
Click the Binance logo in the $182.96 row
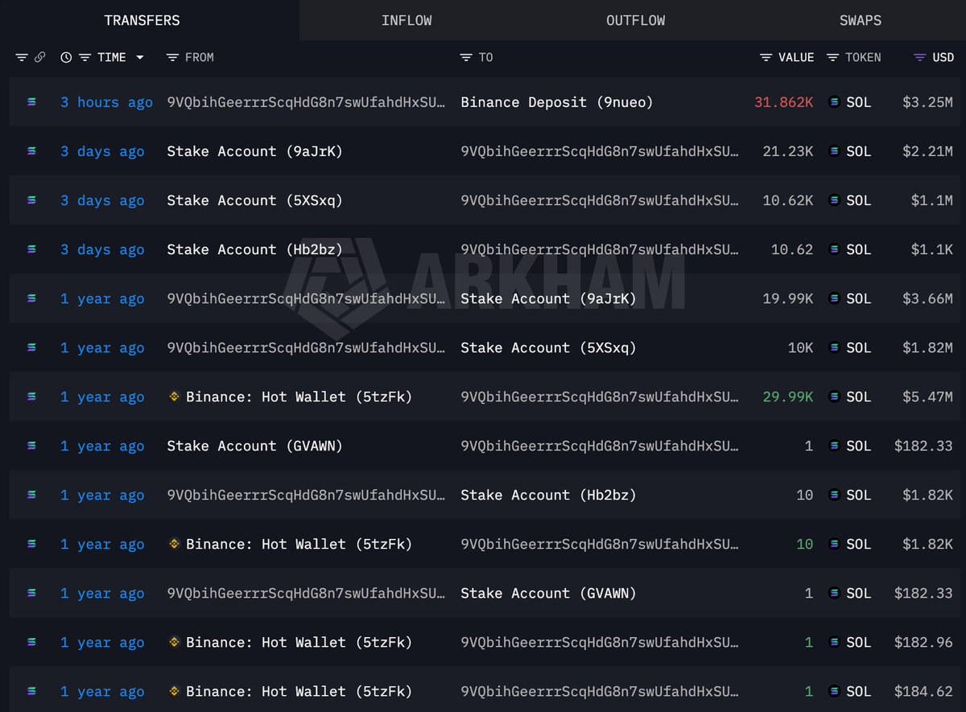pyautogui.click(x=174, y=642)
